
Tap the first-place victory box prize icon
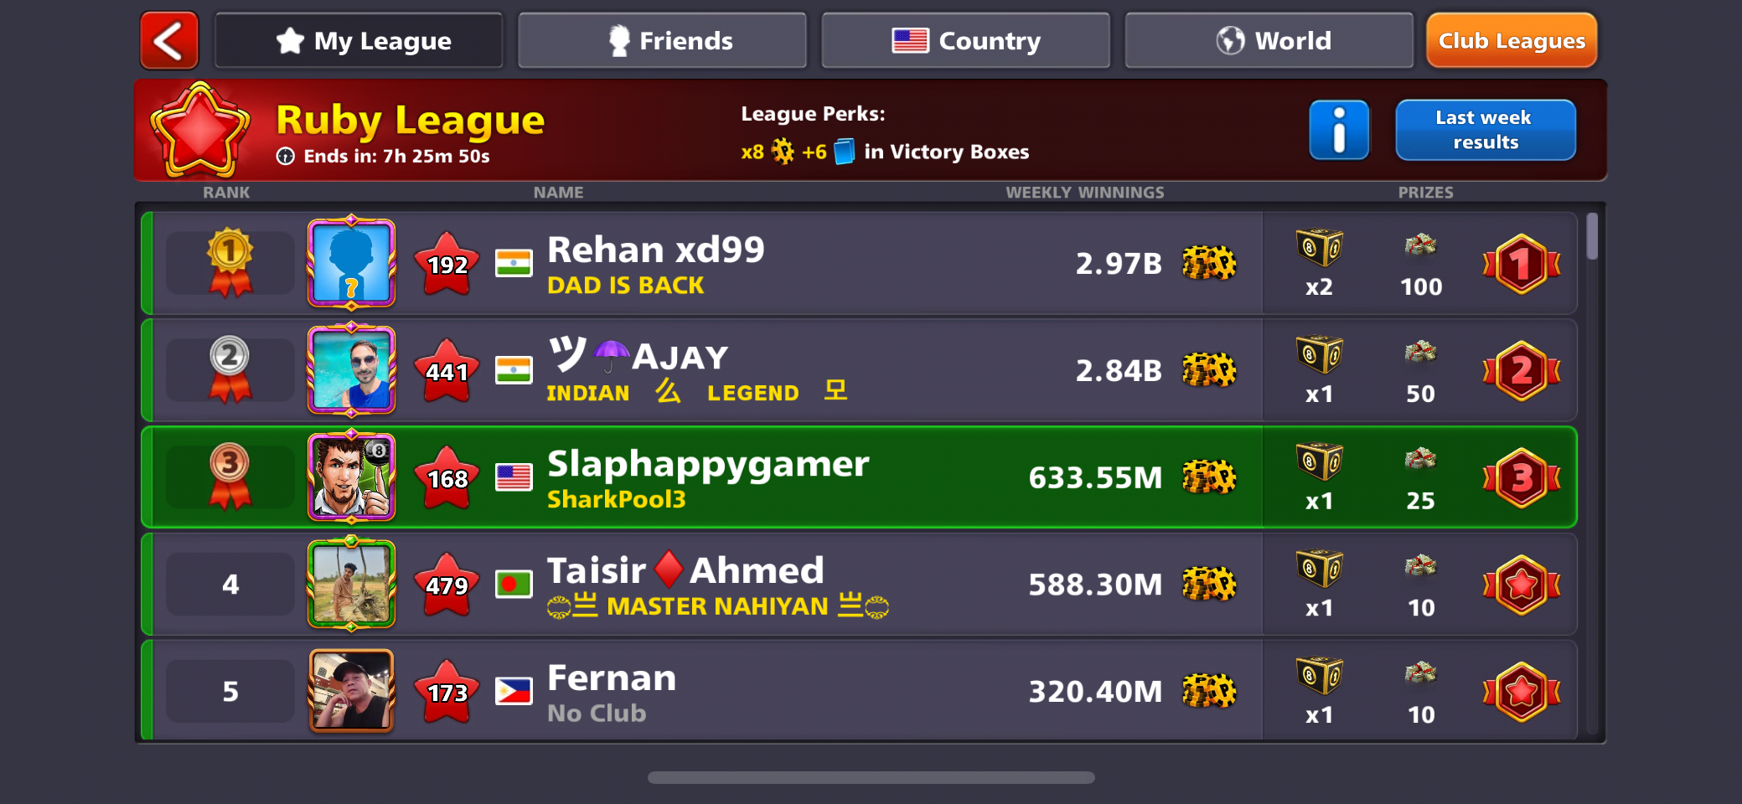click(x=1319, y=248)
